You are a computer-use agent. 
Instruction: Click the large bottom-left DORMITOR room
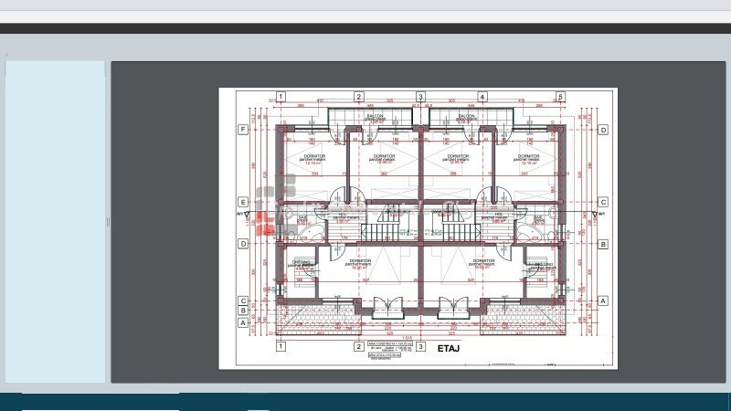(359, 263)
